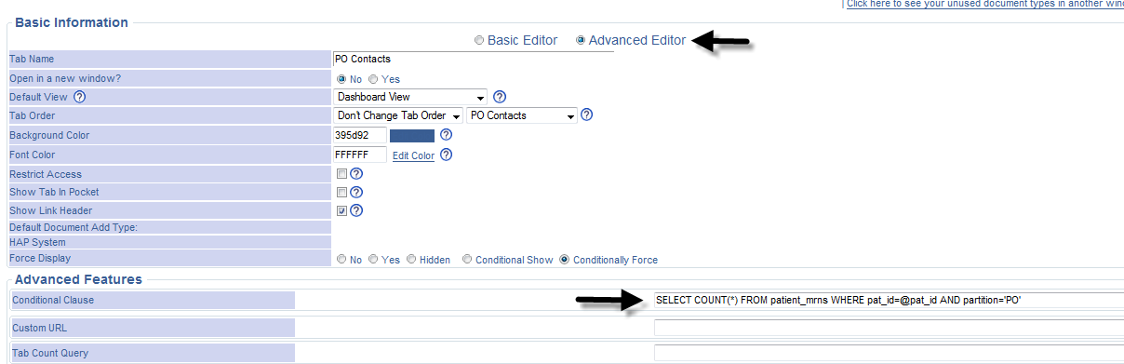Click help icon by Show Tab In Pocket

(x=355, y=192)
